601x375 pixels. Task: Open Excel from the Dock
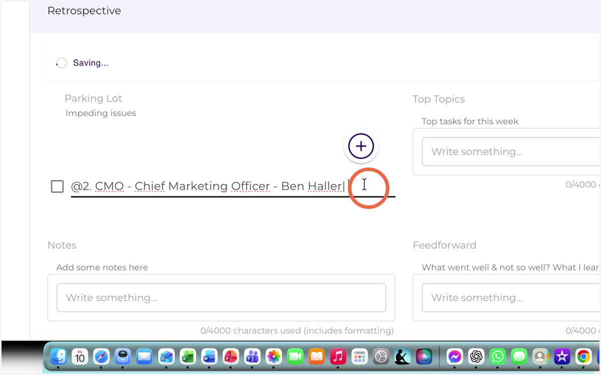[188, 356]
